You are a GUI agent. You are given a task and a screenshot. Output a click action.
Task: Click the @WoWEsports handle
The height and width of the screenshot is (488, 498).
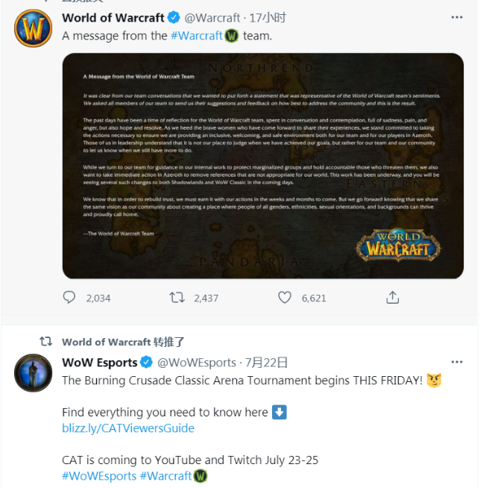click(x=197, y=363)
